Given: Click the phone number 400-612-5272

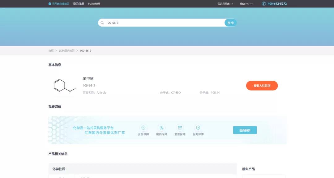Looking at the screenshot, I should [x=277, y=4].
